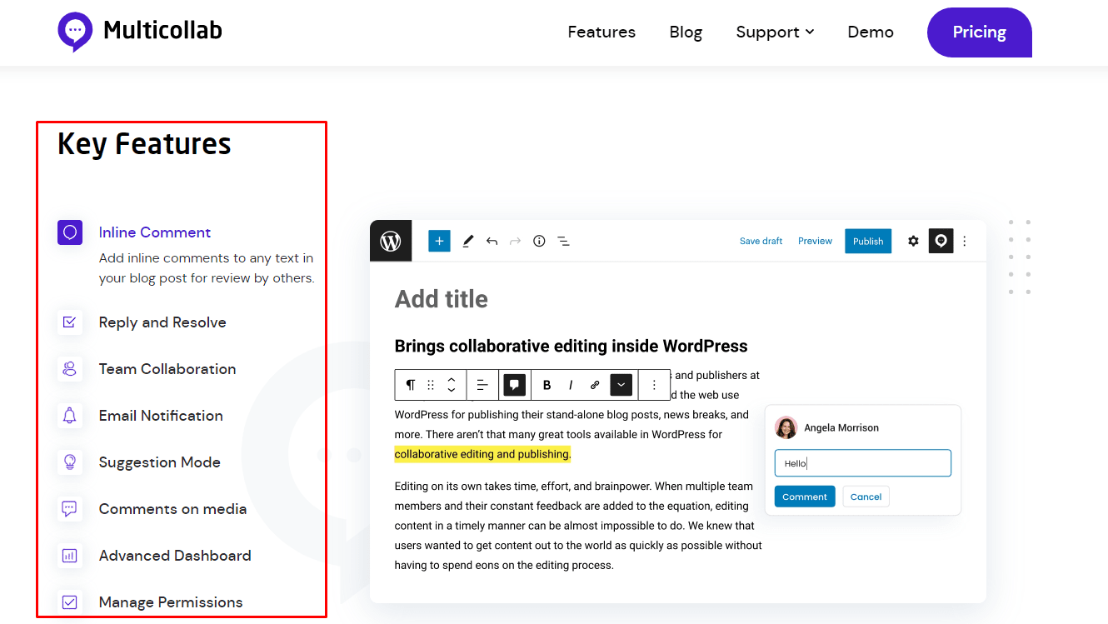1108x624 pixels.
Task: Click the Inline Comment purple icon
Action: 70,232
